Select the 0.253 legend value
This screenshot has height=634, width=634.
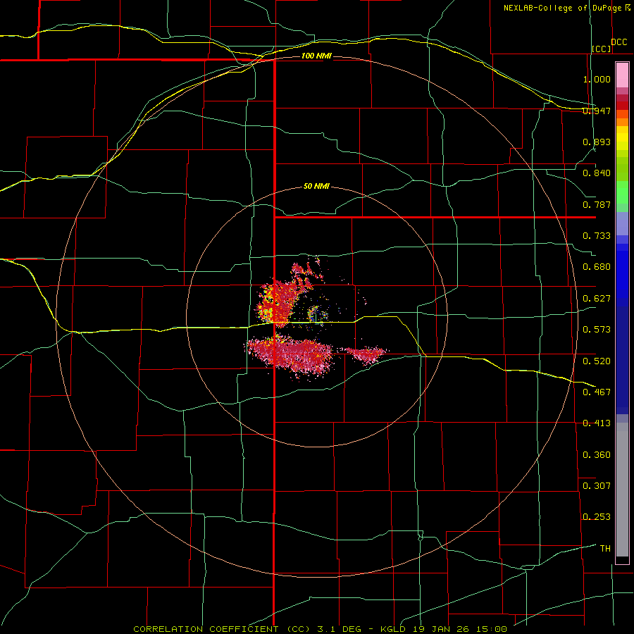point(597,517)
